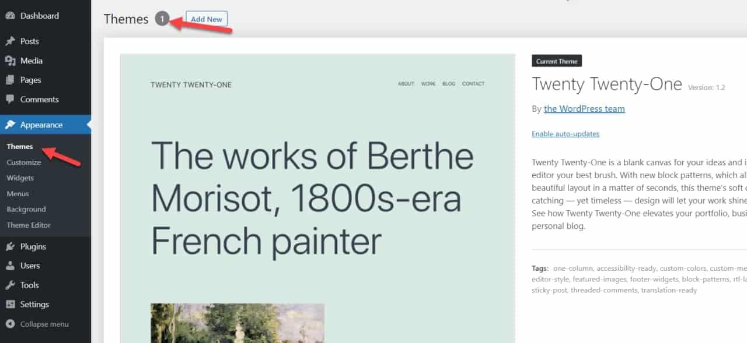Screen dimensions: 747x343
Task: Click the Collapse menu text
Action: click(x=44, y=324)
